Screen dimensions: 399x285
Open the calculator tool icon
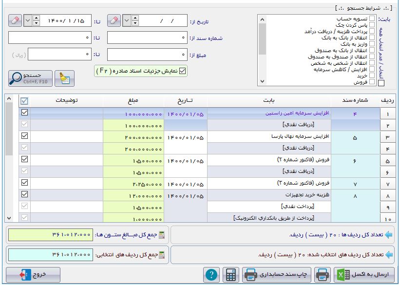point(230,275)
